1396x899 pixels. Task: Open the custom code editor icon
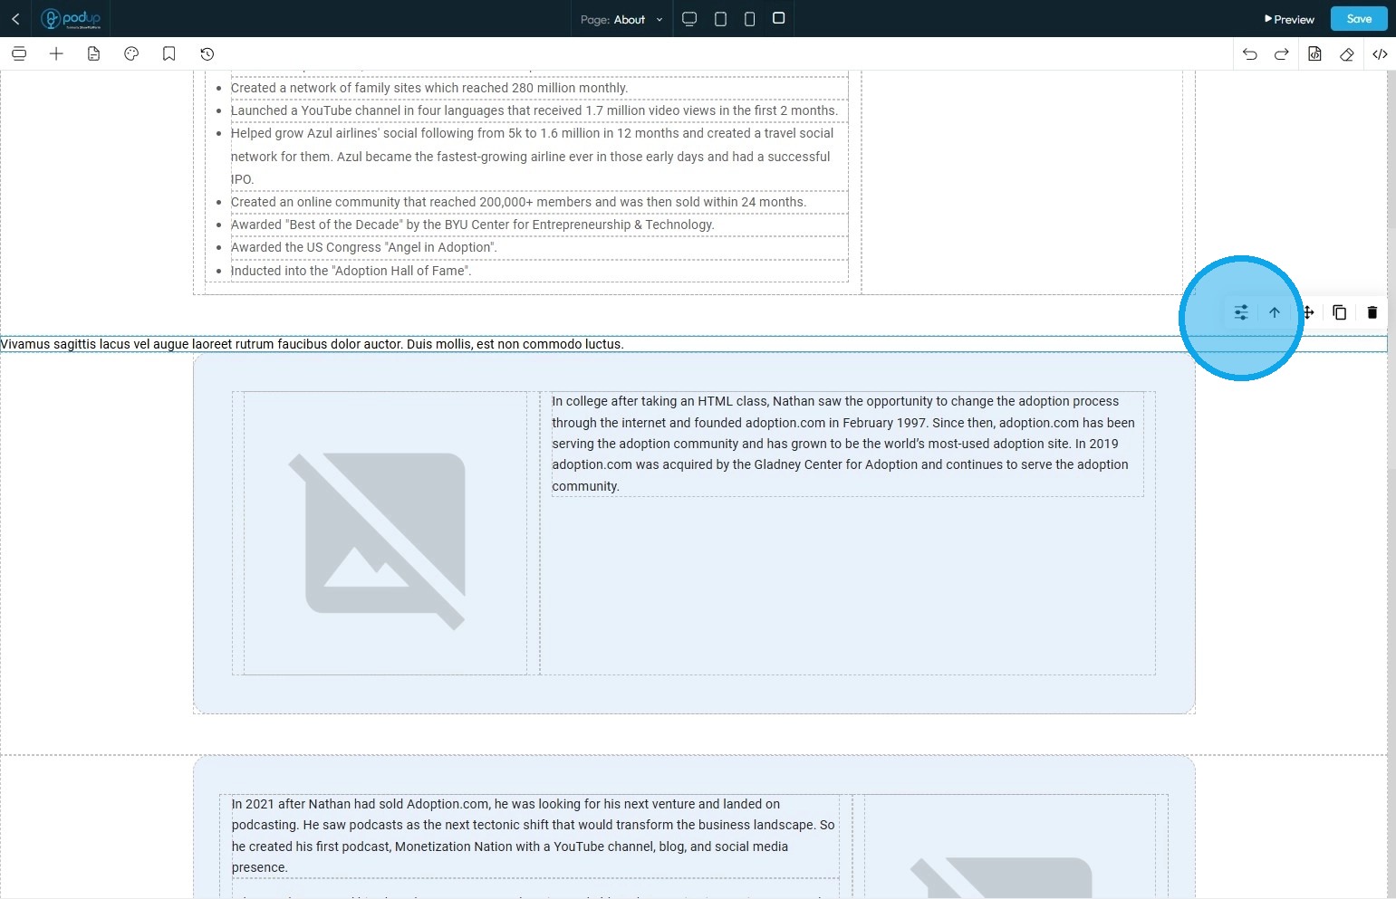pyautogui.click(x=1380, y=54)
